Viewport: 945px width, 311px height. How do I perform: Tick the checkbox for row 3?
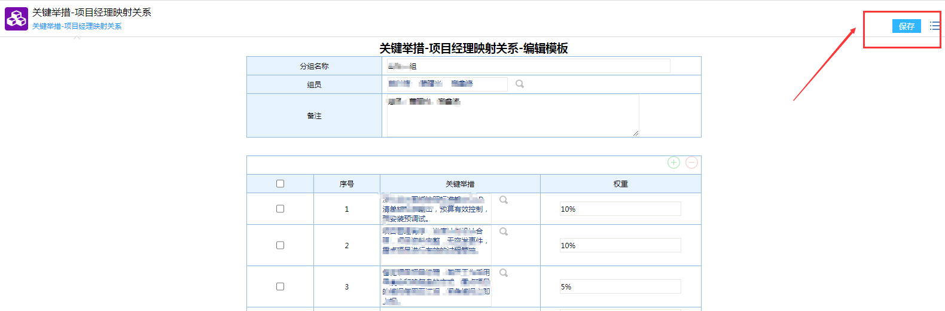coord(280,286)
